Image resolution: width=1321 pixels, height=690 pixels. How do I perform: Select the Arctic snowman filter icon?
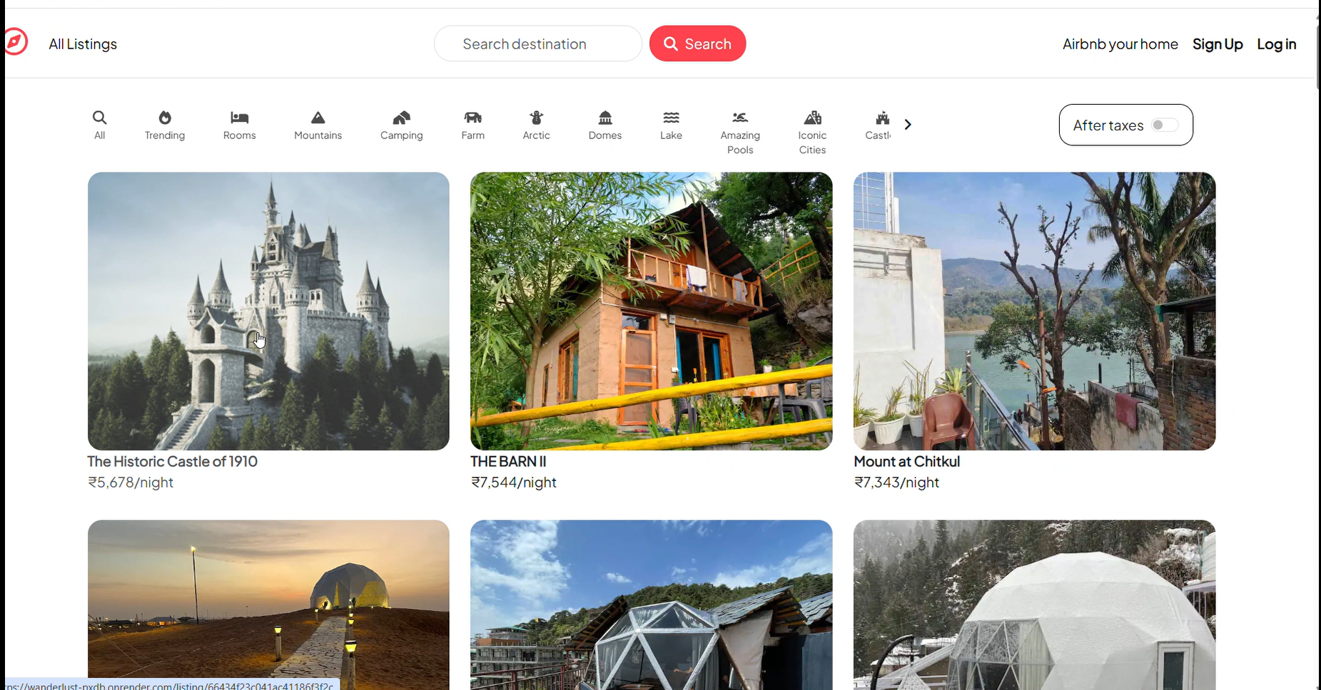pos(537,118)
